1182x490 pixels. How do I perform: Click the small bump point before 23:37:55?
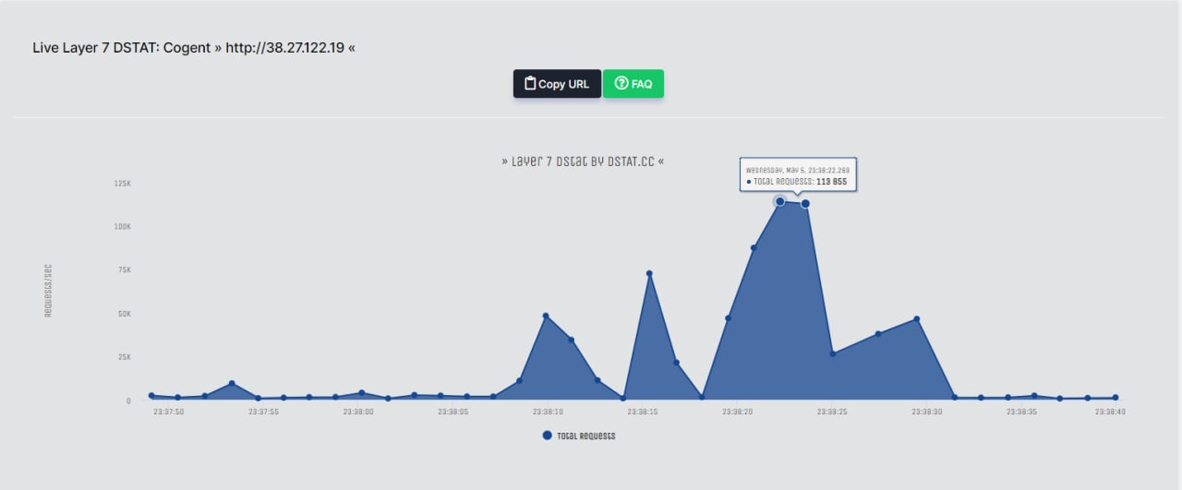point(232,383)
